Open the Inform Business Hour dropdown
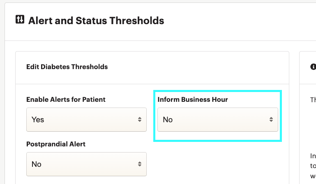 coord(218,120)
